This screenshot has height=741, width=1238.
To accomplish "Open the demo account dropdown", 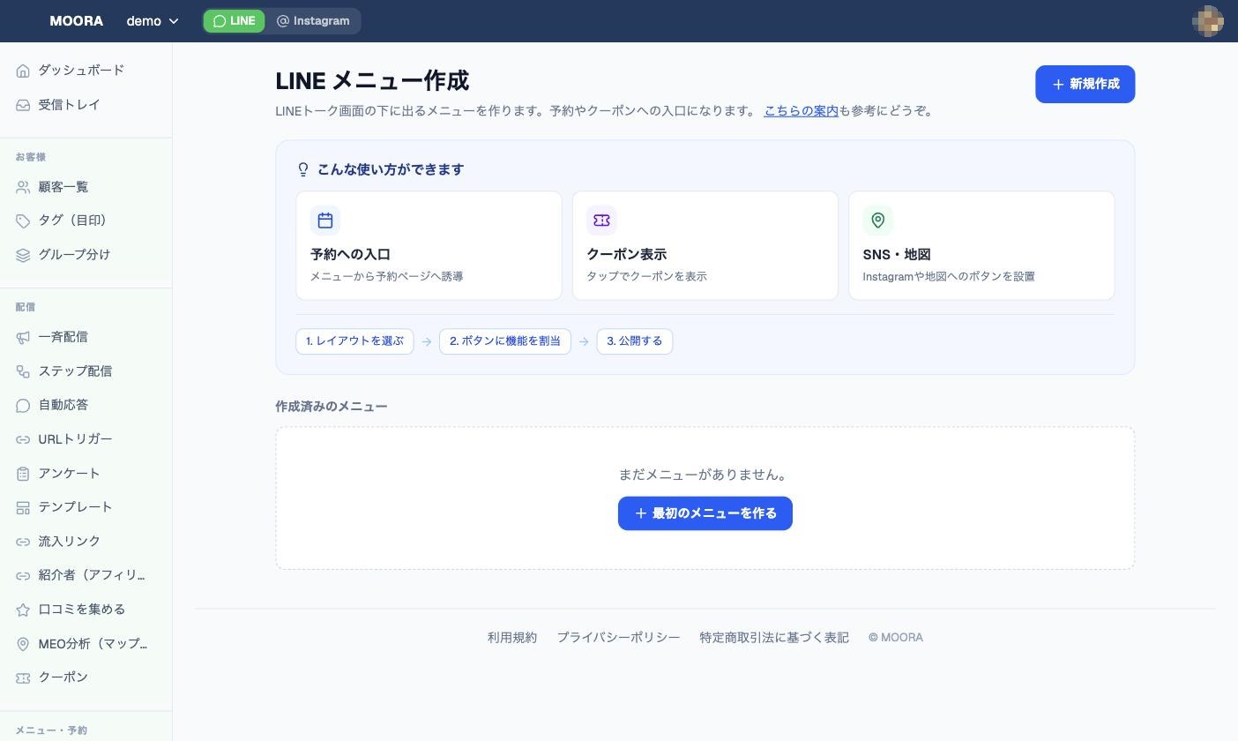I will (153, 21).
